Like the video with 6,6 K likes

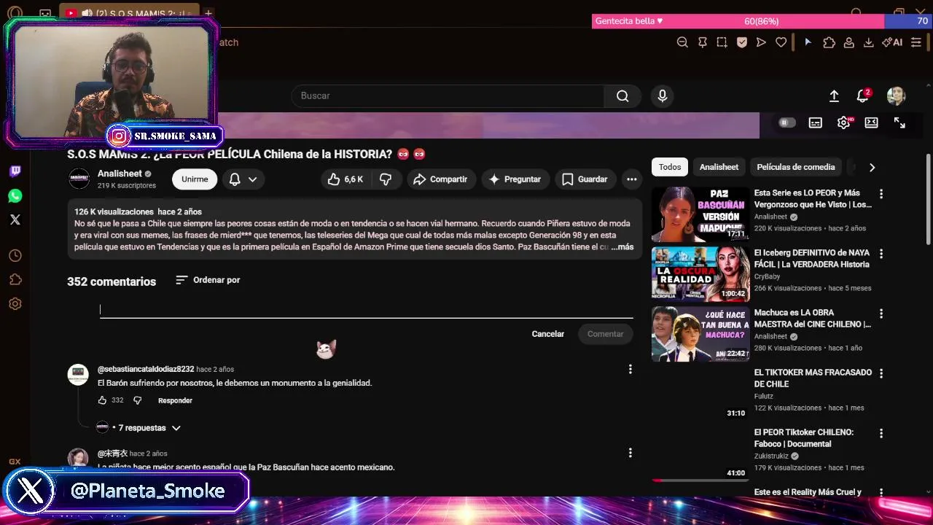(x=346, y=179)
